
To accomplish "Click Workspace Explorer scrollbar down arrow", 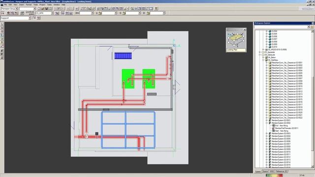I will click(x=312, y=167).
